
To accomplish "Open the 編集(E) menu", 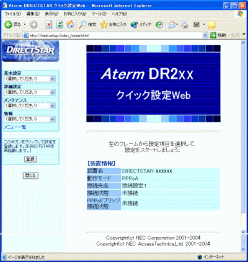I will 33,14.
